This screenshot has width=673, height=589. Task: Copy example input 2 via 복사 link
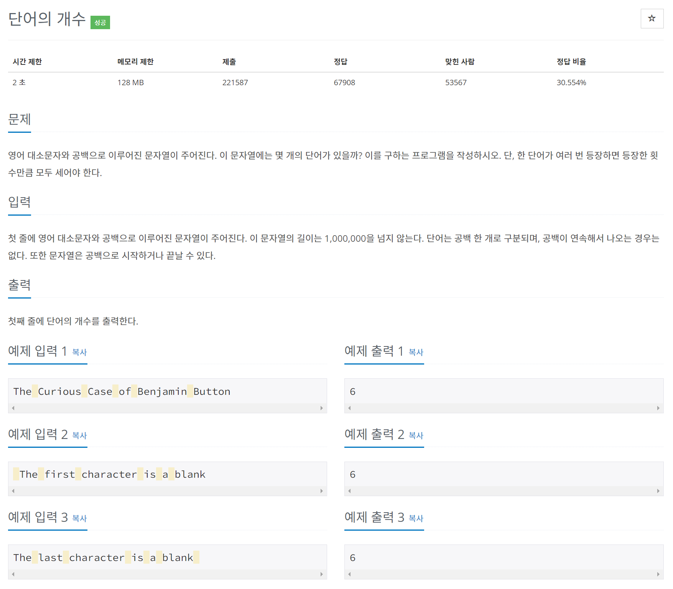80,435
